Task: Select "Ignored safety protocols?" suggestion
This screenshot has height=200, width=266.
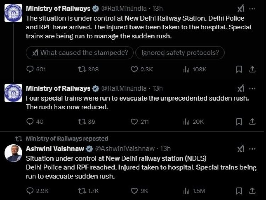Action: 180,53
